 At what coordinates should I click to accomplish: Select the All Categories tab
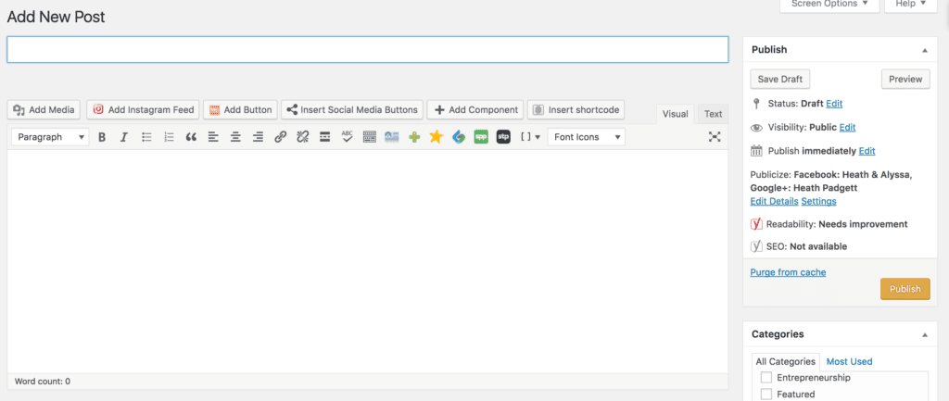(786, 362)
